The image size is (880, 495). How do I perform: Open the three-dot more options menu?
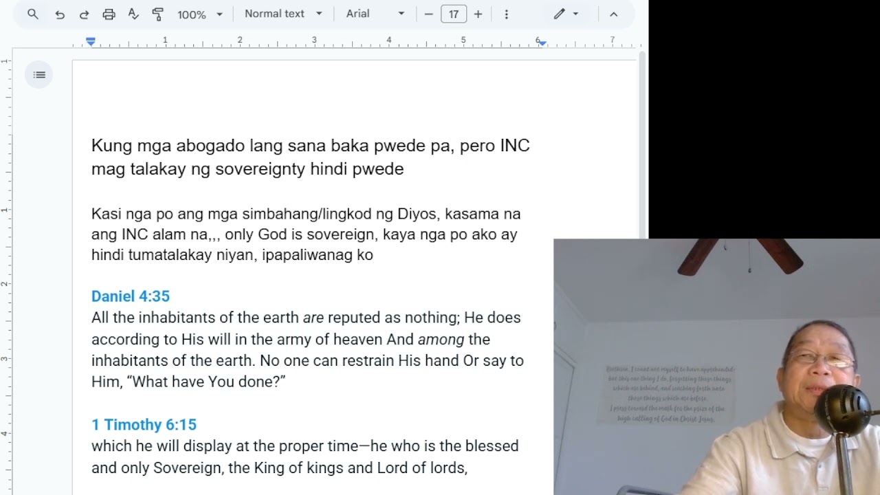pyautogui.click(x=507, y=14)
